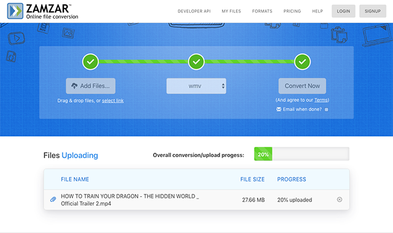The image size is (393, 233).
Task: Click the 20% overall progress bar
Action: 302,154
